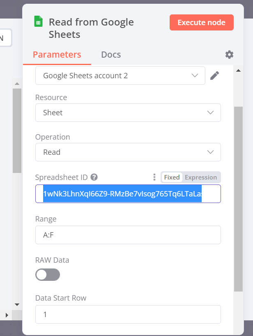Disable RAW Data option
Screen dimensions: 253x336
(47, 275)
